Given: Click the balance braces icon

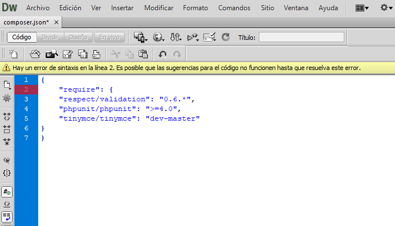Looking at the screenshot, I should (x=7, y=173).
